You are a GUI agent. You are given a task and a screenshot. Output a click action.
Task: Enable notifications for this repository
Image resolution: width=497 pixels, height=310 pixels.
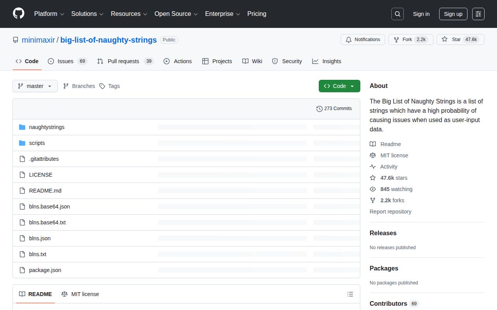click(363, 39)
